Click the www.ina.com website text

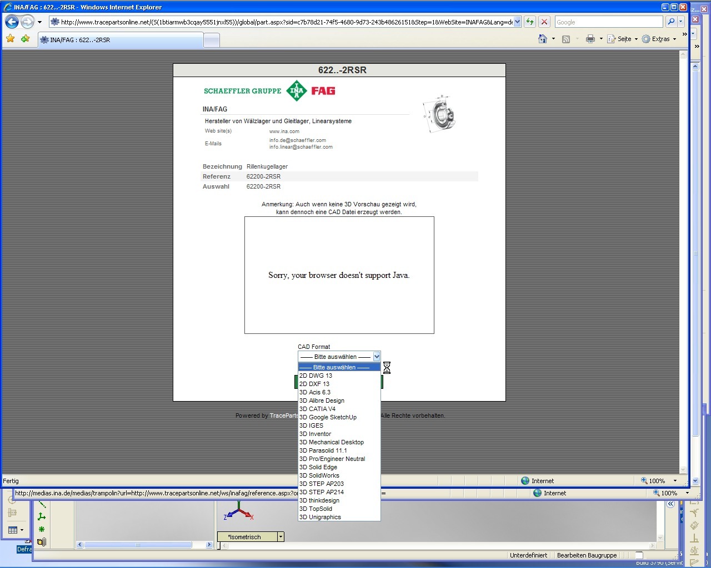click(284, 131)
